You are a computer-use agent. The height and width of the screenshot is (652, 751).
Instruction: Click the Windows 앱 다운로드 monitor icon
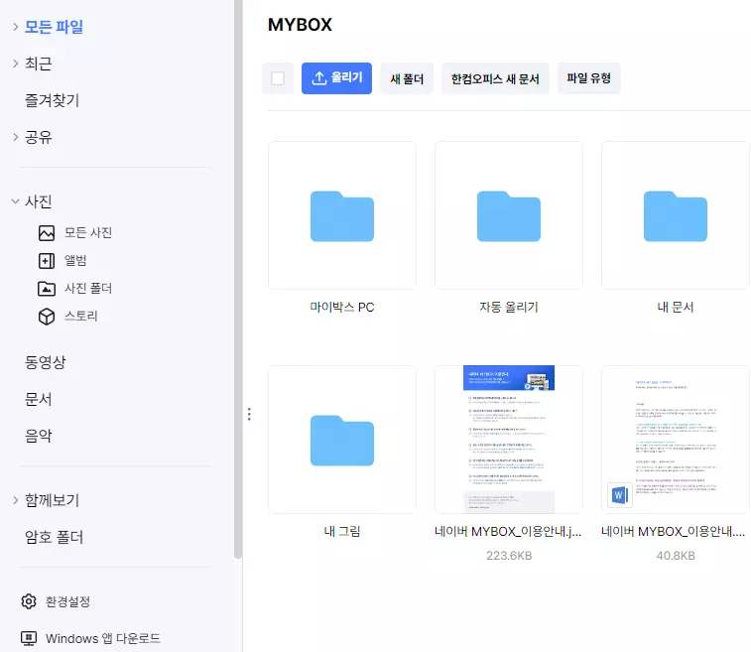click(x=29, y=638)
